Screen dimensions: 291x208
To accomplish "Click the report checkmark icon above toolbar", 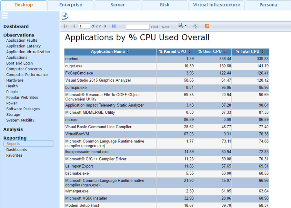I will click(65, 16).
